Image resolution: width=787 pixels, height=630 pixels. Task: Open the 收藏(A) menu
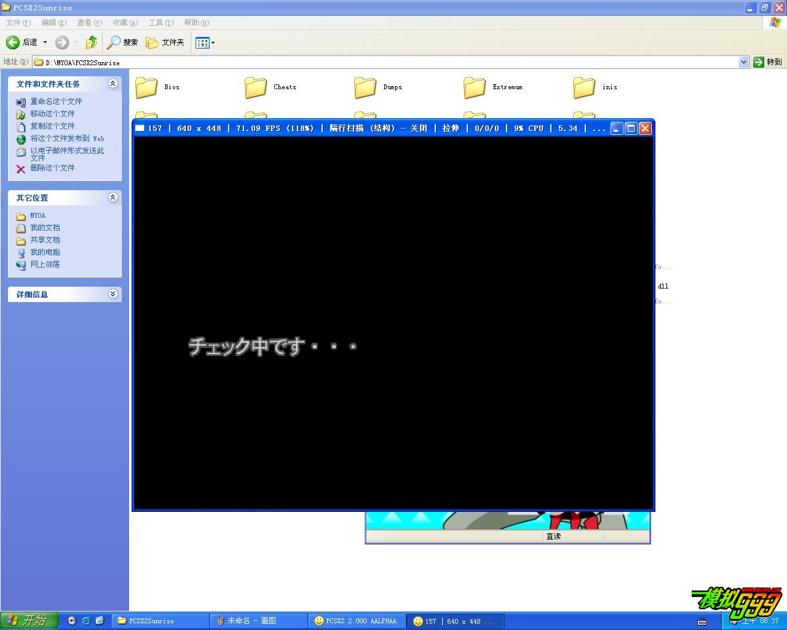[125, 23]
